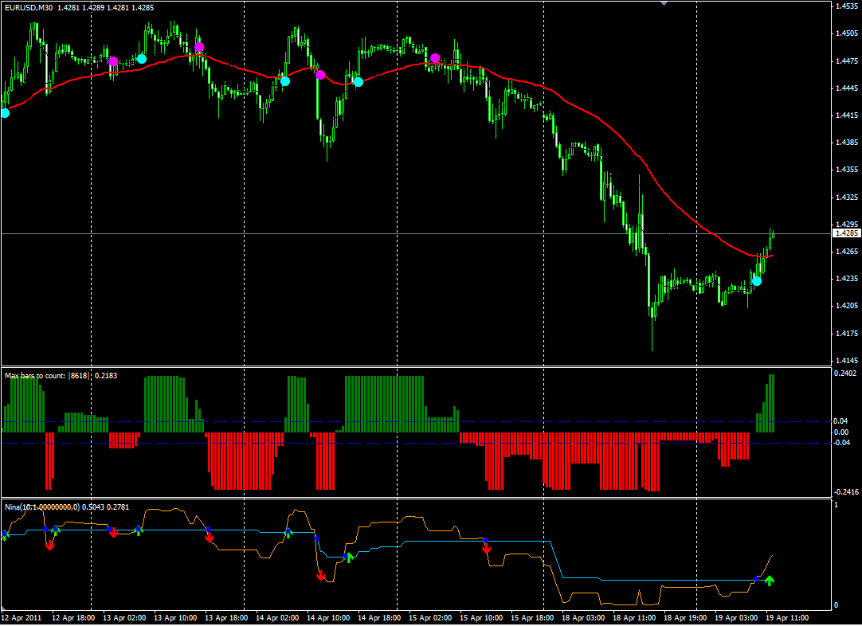862x626 pixels.
Task: Click the 1.4175 price axis label
Action: click(x=847, y=333)
